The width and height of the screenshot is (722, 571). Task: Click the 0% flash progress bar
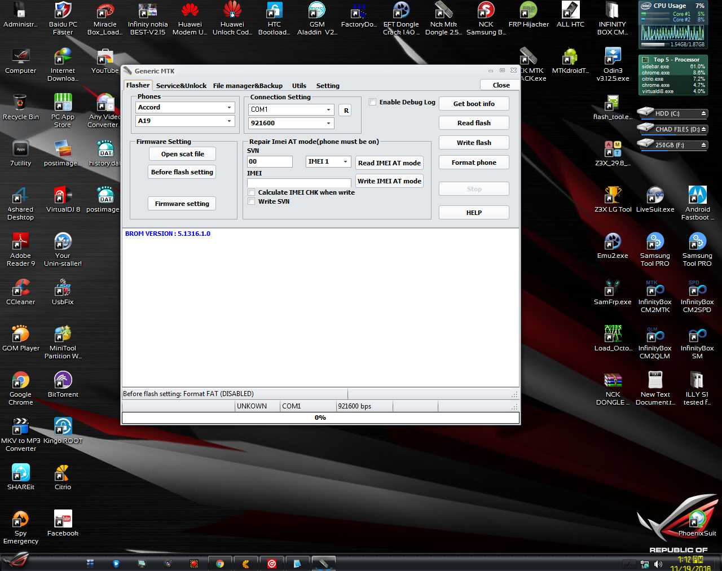(x=320, y=418)
